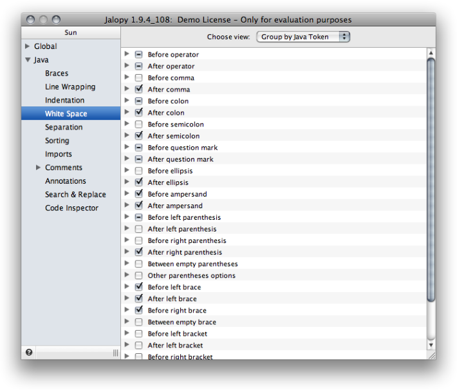Expand the Before question mark row
Screen dimensions: 457x390
pyautogui.click(x=127, y=146)
